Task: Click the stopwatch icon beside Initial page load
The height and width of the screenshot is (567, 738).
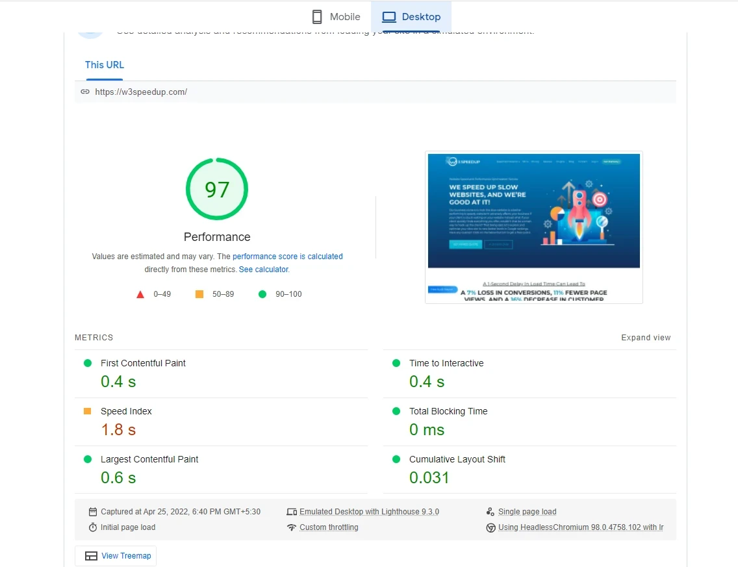Action: click(93, 527)
